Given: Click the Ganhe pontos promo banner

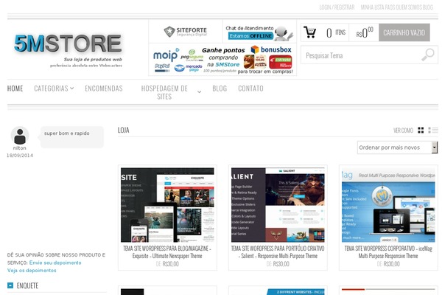Looking at the screenshot, I should pyautogui.click(x=248, y=60).
